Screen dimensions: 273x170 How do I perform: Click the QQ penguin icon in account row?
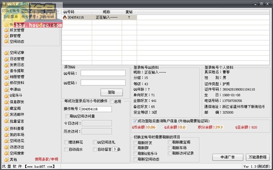tap(65, 17)
